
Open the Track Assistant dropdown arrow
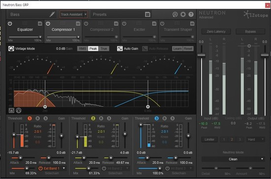(x=85, y=14)
